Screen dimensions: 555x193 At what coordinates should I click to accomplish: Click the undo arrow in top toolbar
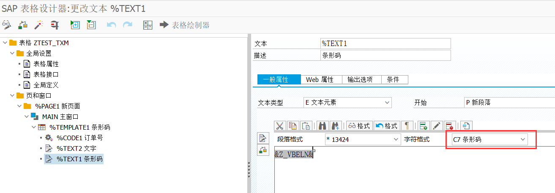pos(111,25)
